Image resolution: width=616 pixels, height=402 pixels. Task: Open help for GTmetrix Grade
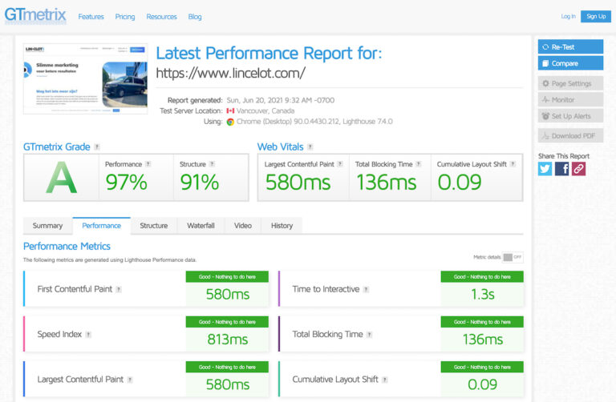click(x=97, y=147)
